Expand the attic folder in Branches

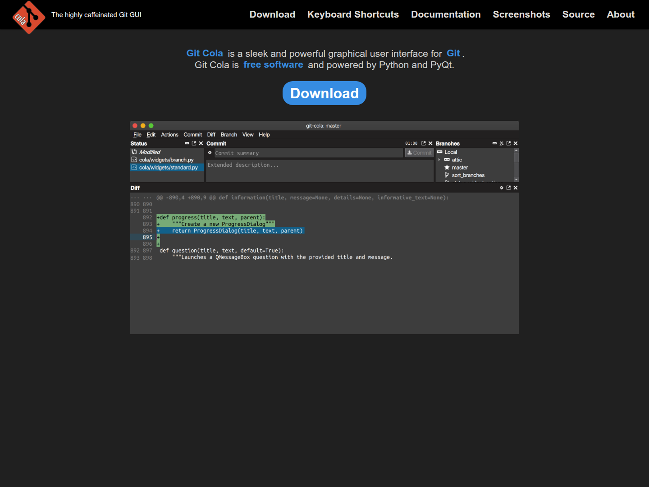[x=439, y=160]
